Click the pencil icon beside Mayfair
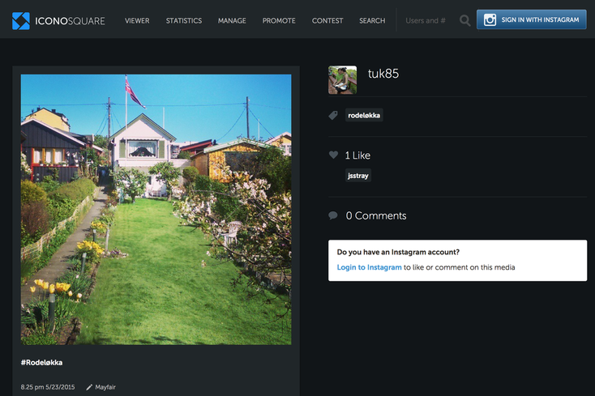 89,387
